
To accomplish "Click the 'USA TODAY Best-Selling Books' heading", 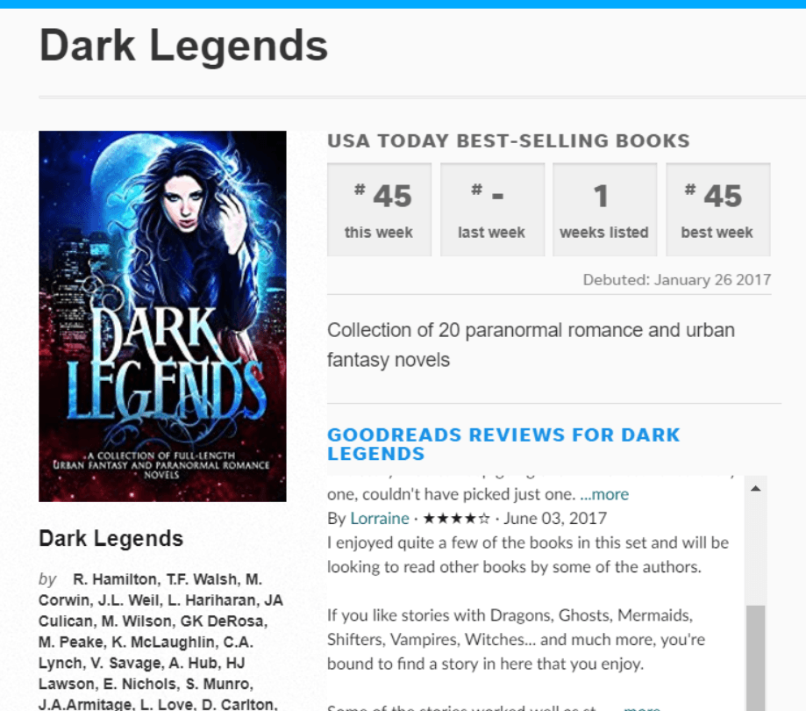I will click(509, 140).
